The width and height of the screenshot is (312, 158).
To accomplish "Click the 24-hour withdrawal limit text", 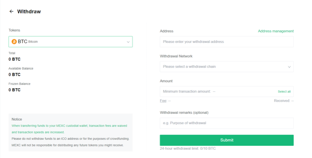I will [x=188, y=148].
